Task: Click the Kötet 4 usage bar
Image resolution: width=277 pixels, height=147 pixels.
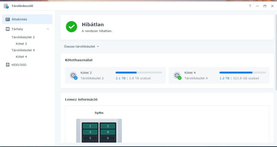Action: (x=243, y=72)
